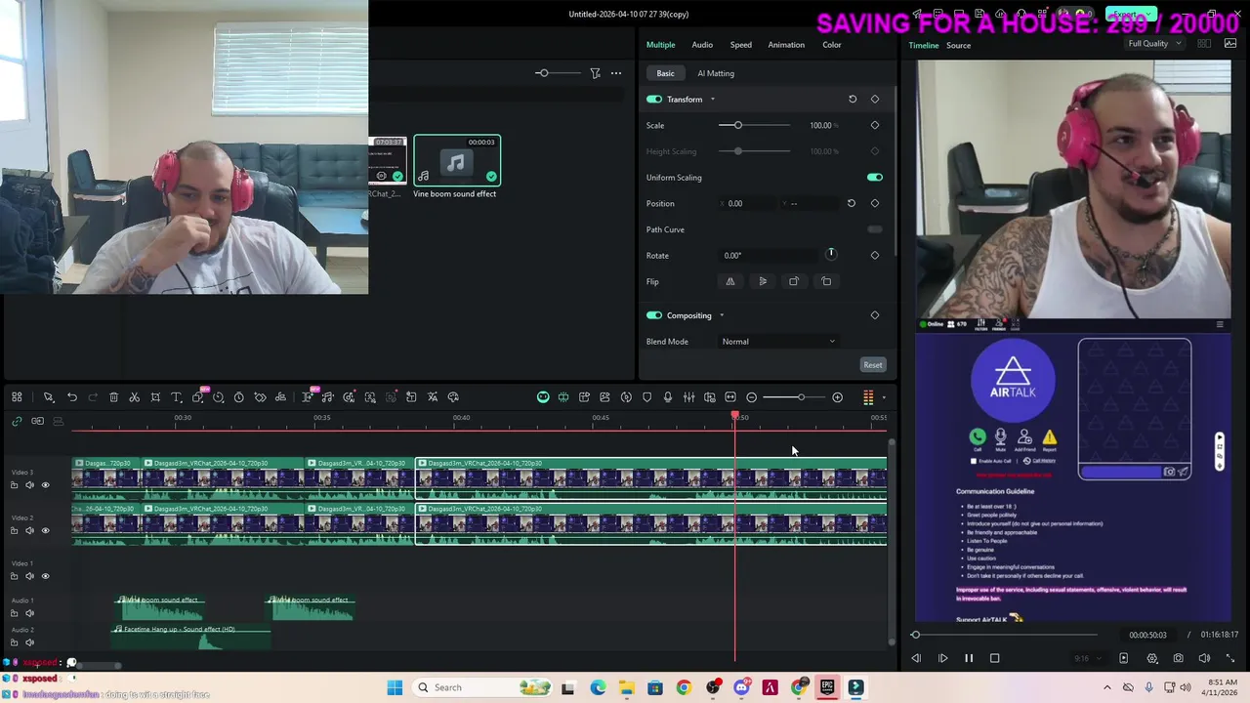Lock the Video 3 track
The image size is (1250, 703).
(14, 485)
